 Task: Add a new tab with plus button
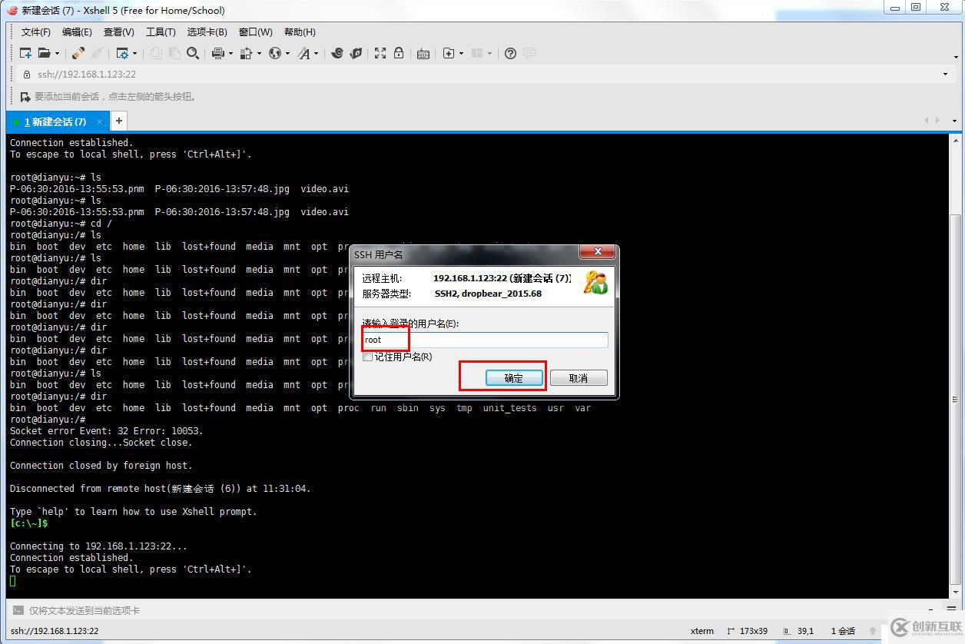click(x=118, y=121)
